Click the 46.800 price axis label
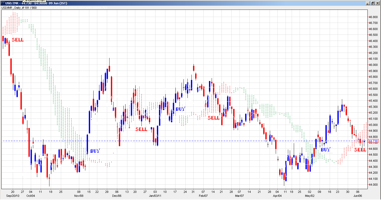 [x=373, y=17]
